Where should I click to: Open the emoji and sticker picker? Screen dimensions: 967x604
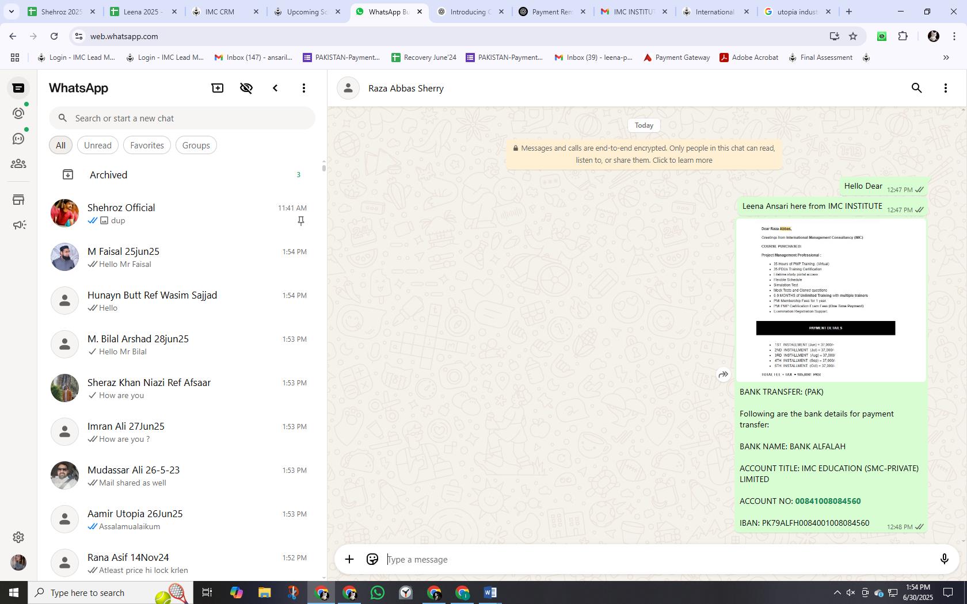(x=372, y=559)
